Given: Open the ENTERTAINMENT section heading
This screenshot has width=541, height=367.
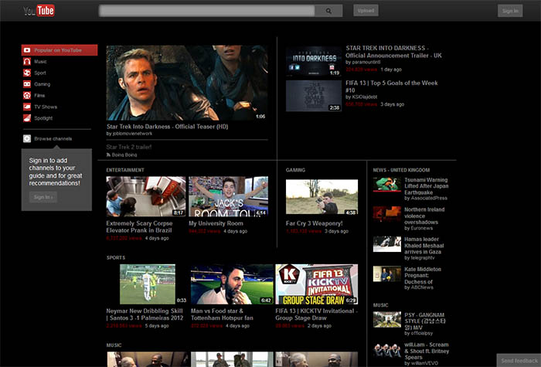Looking at the screenshot, I should [x=125, y=170].
